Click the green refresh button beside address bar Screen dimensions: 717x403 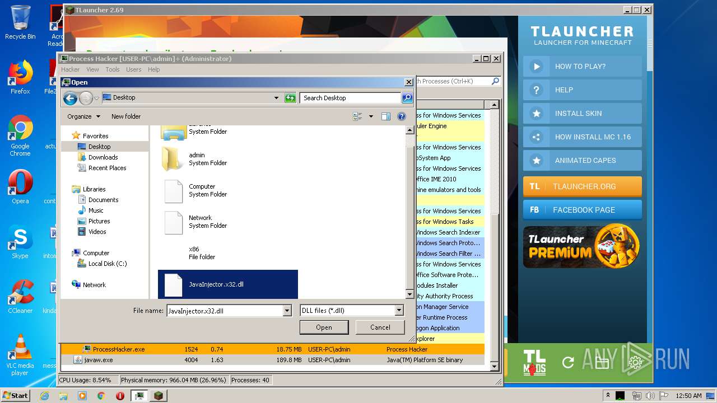(290, 98)
